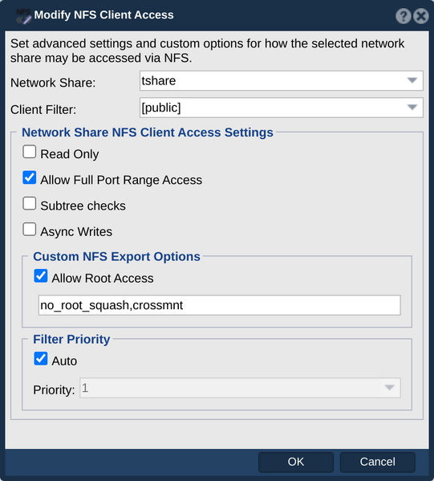
Task: Close the Modify NFS Client Access dialog
Action: pyautogui.click(x=421, y=16)
